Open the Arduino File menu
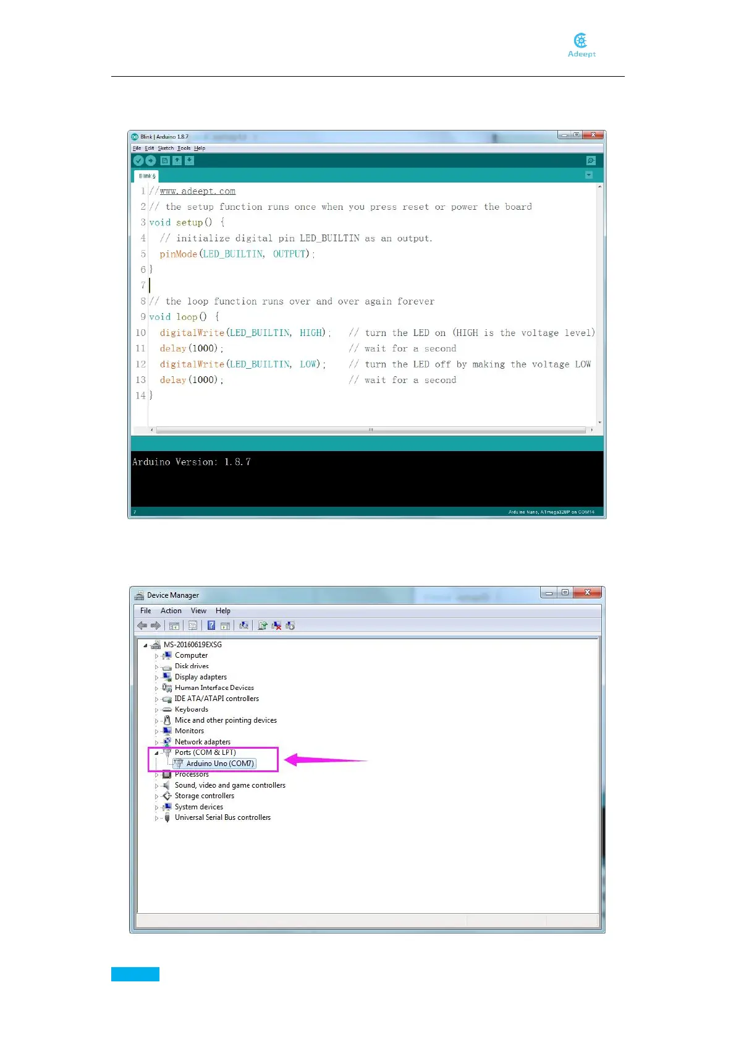736x1042 pixels. [x=137, y=149]
